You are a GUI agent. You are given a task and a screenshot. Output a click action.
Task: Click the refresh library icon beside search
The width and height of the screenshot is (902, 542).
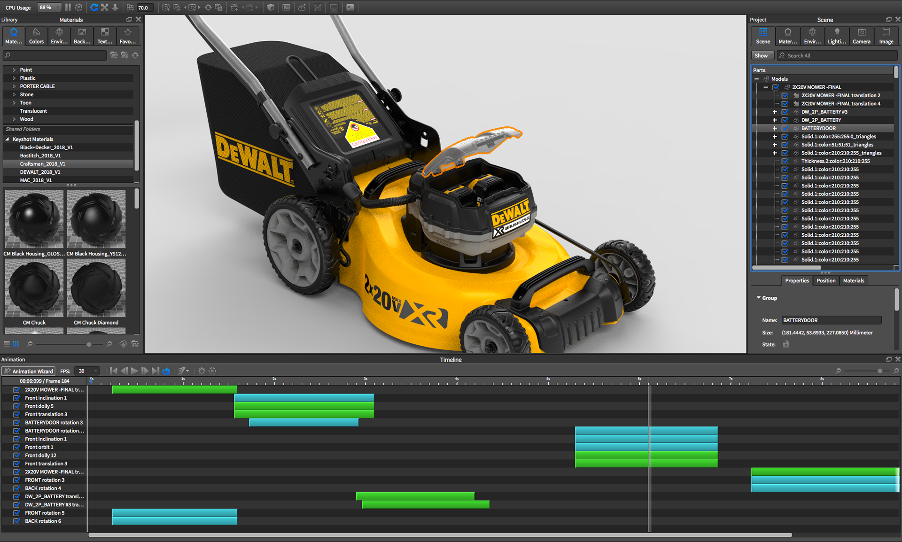coord(135,55)
